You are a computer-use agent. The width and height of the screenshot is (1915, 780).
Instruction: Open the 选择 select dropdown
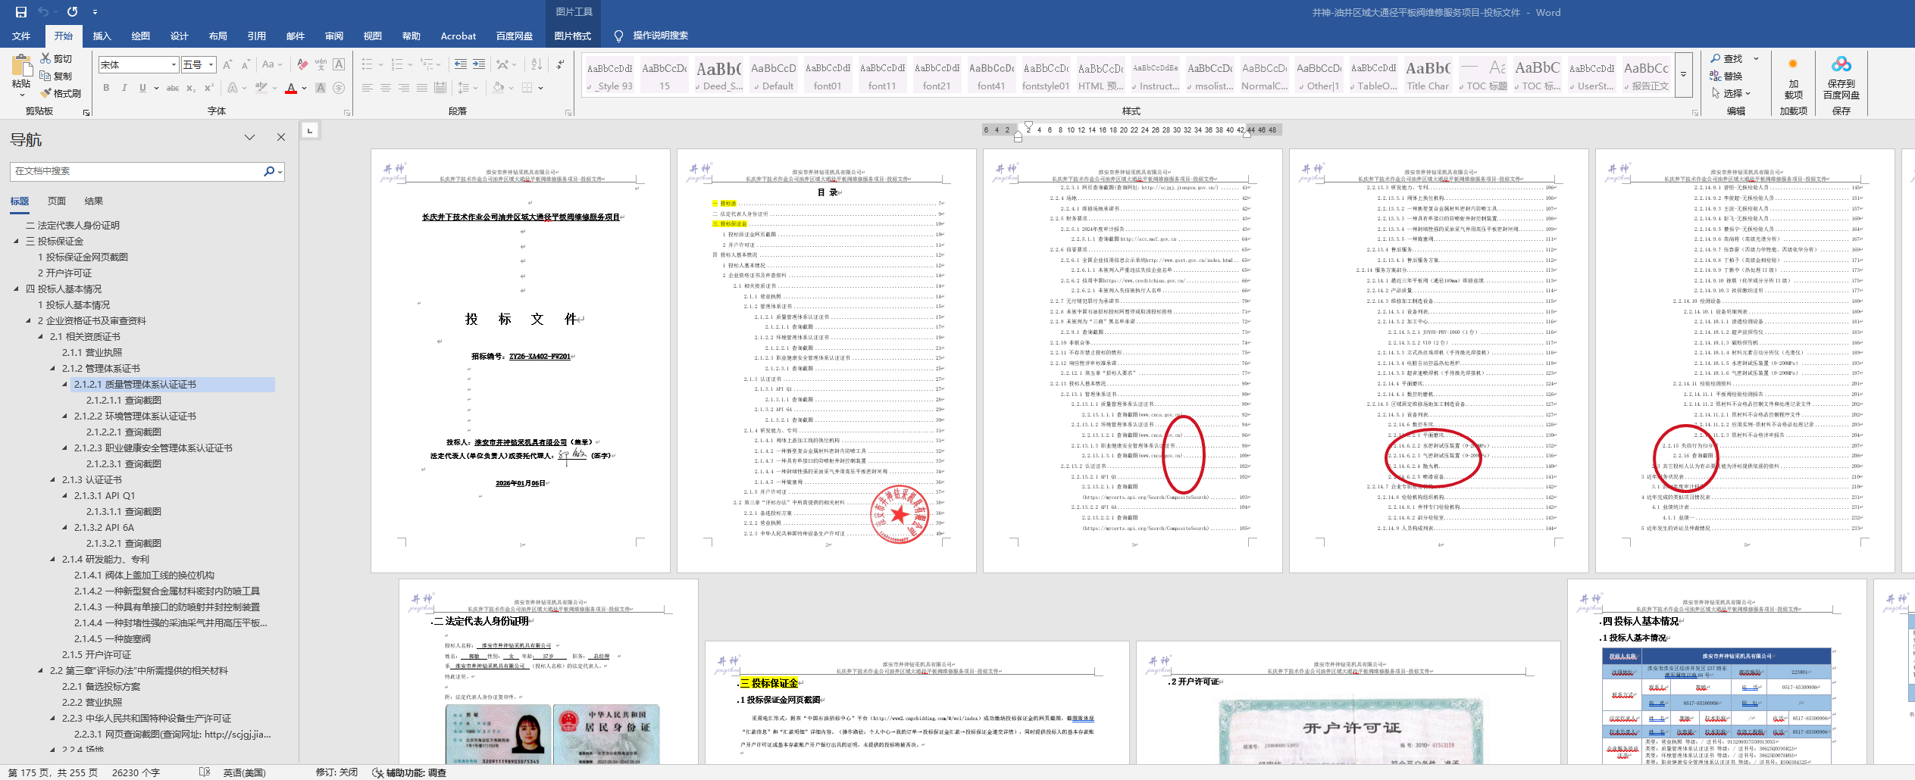pos(1732,93)
